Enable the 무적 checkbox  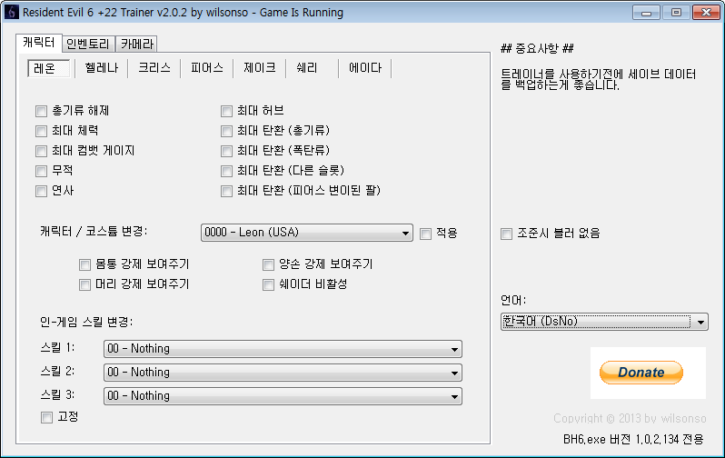[41, 171]
